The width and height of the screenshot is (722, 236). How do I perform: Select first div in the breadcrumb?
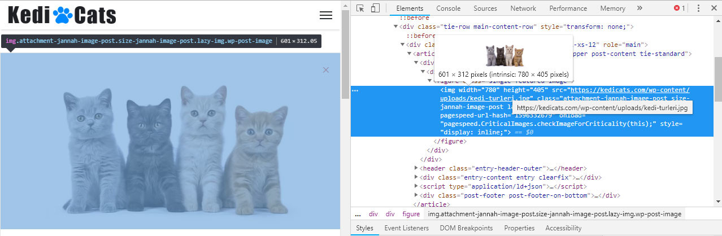coord(373,214)
